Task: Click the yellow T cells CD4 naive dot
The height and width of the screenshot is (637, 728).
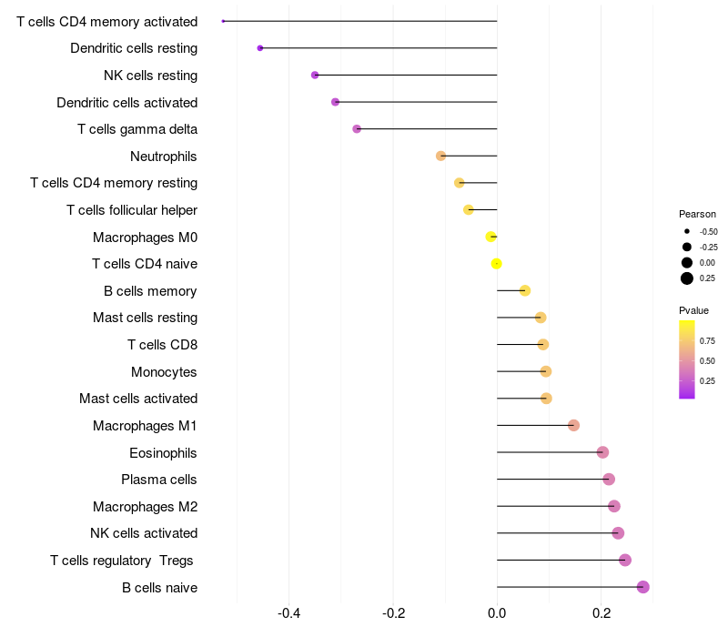Action: (497, 264)
